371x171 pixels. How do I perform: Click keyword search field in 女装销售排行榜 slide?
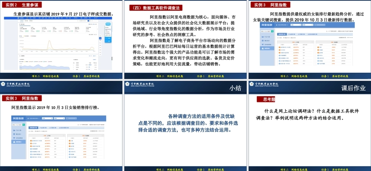[17, 125]
